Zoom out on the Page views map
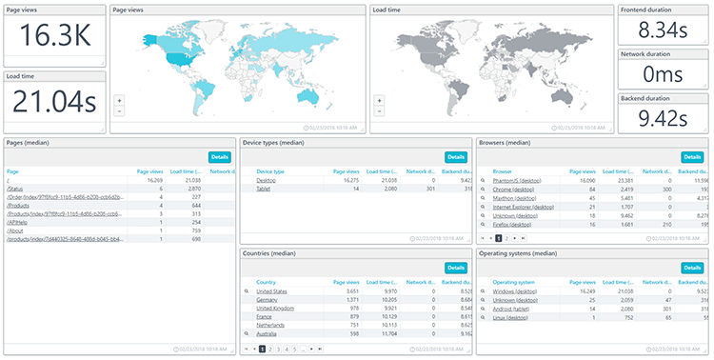 pos(119,111)
